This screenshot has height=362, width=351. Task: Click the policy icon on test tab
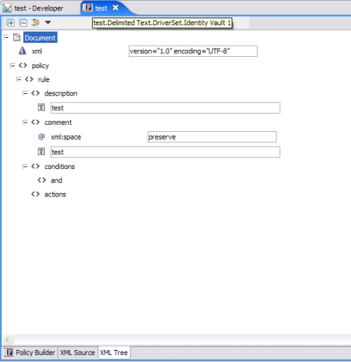coord(88,8)
